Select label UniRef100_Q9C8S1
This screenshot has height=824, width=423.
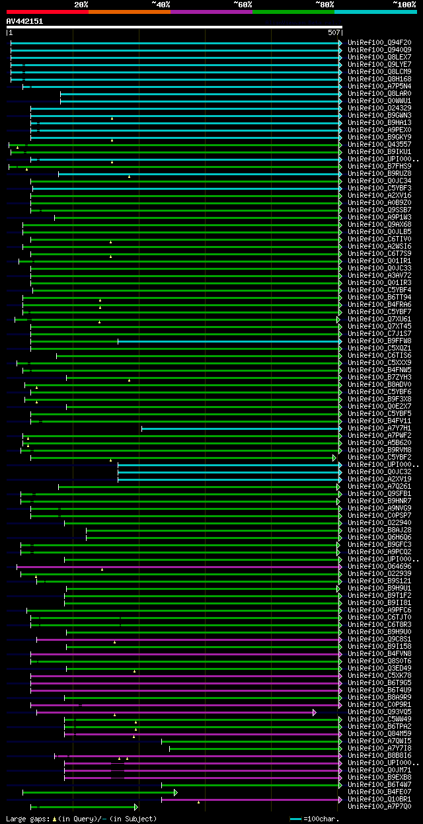379,639
